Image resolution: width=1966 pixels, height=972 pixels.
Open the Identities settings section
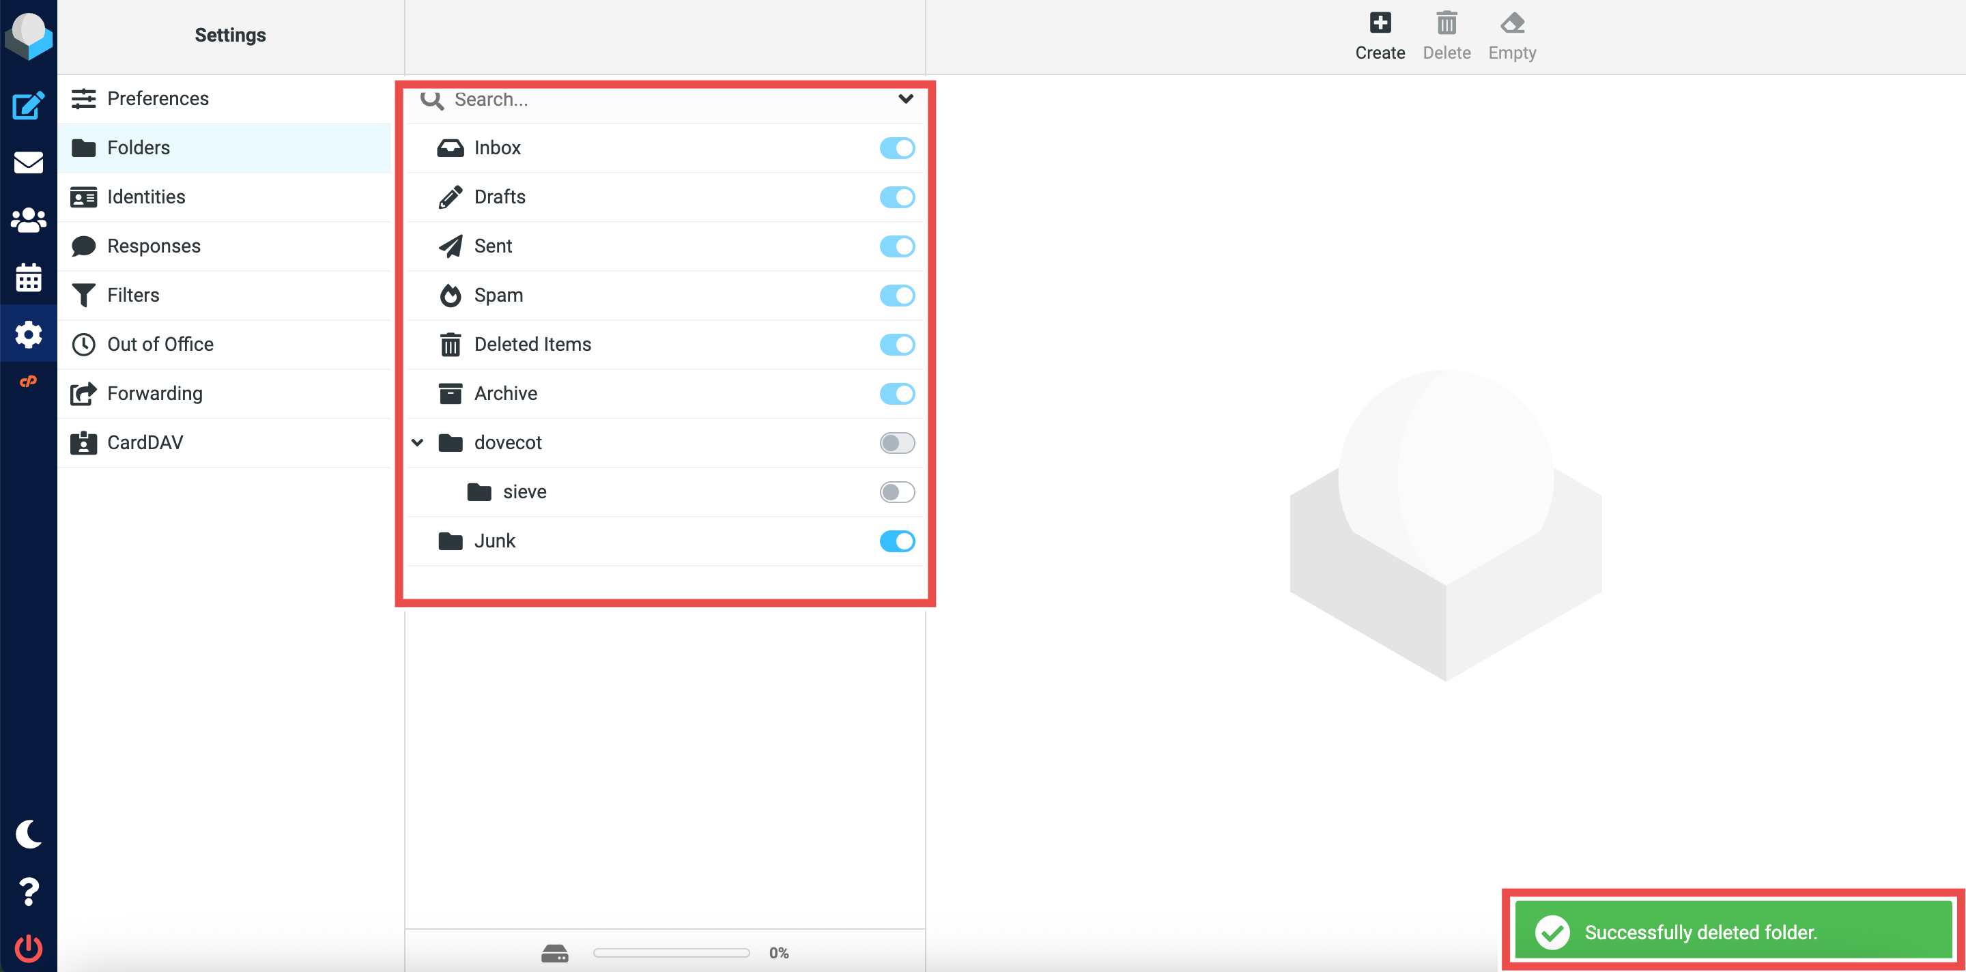point(147,197)
